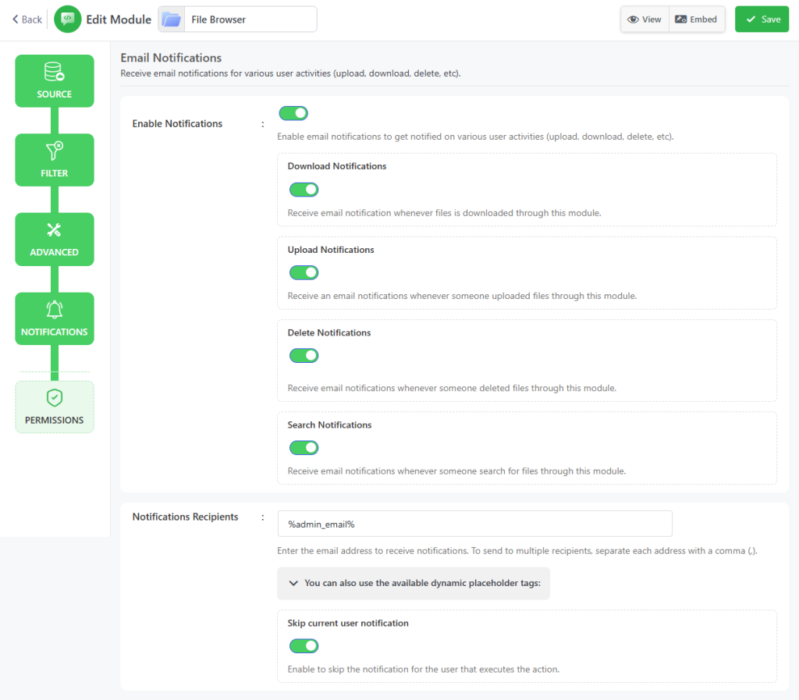
Task: Click the Notifications bell icon
Action: (55, 310)
